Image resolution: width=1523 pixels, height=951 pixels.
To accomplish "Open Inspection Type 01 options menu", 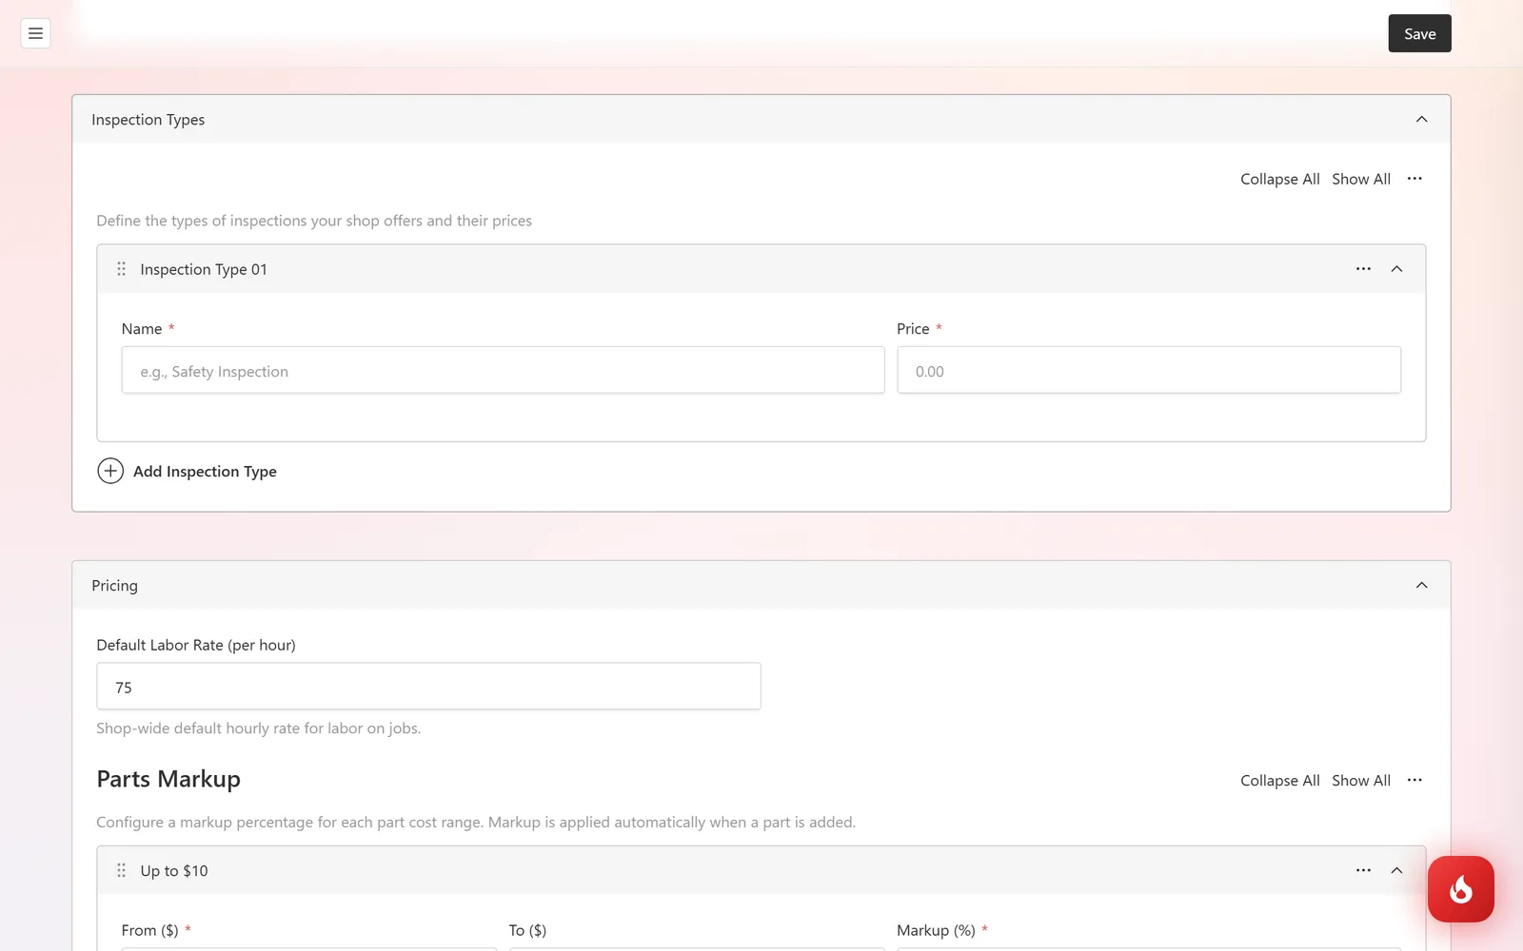I will pos(1363,269).
